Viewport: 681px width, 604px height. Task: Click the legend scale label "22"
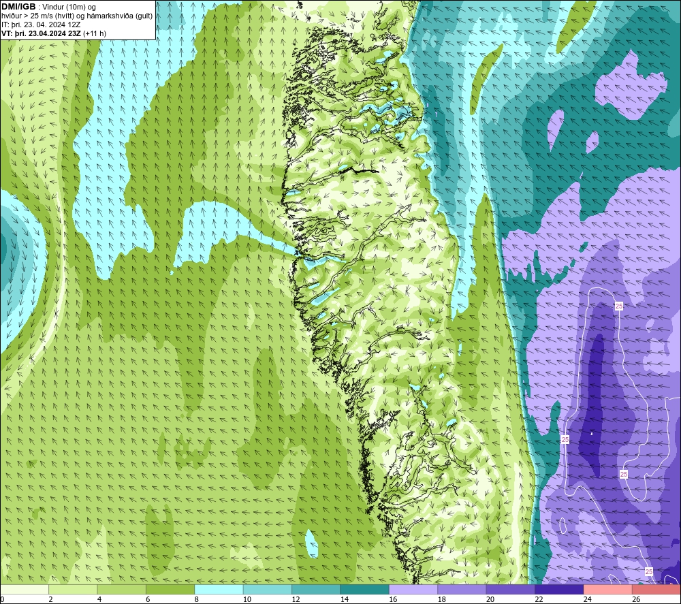[x=539, y=599]
